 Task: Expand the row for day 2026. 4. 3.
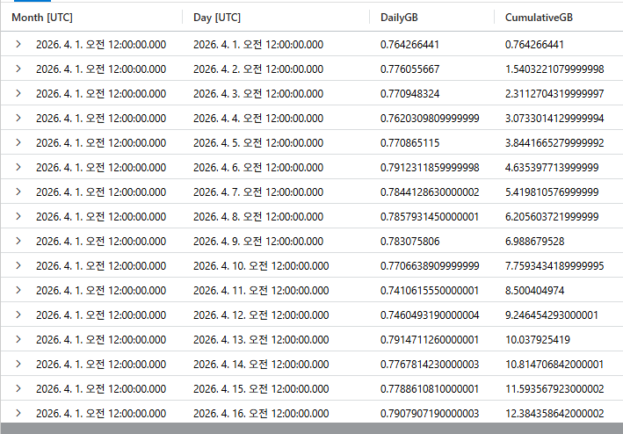18,93
